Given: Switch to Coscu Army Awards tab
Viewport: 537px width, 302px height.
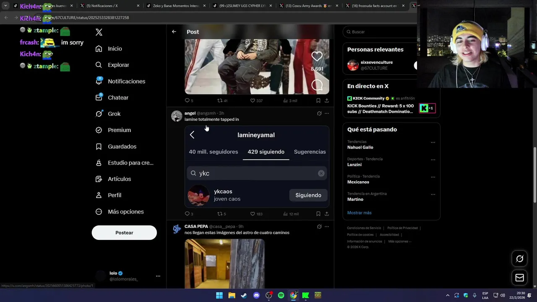Looking at the screenshot, I should tap(308, 6).
